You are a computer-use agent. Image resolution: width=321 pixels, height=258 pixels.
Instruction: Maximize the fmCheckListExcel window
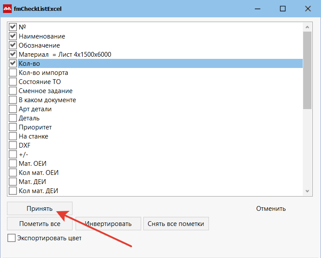[x=283, y=9]
